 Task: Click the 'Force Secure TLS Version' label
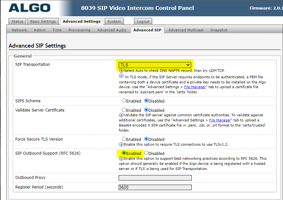(39, 139)
